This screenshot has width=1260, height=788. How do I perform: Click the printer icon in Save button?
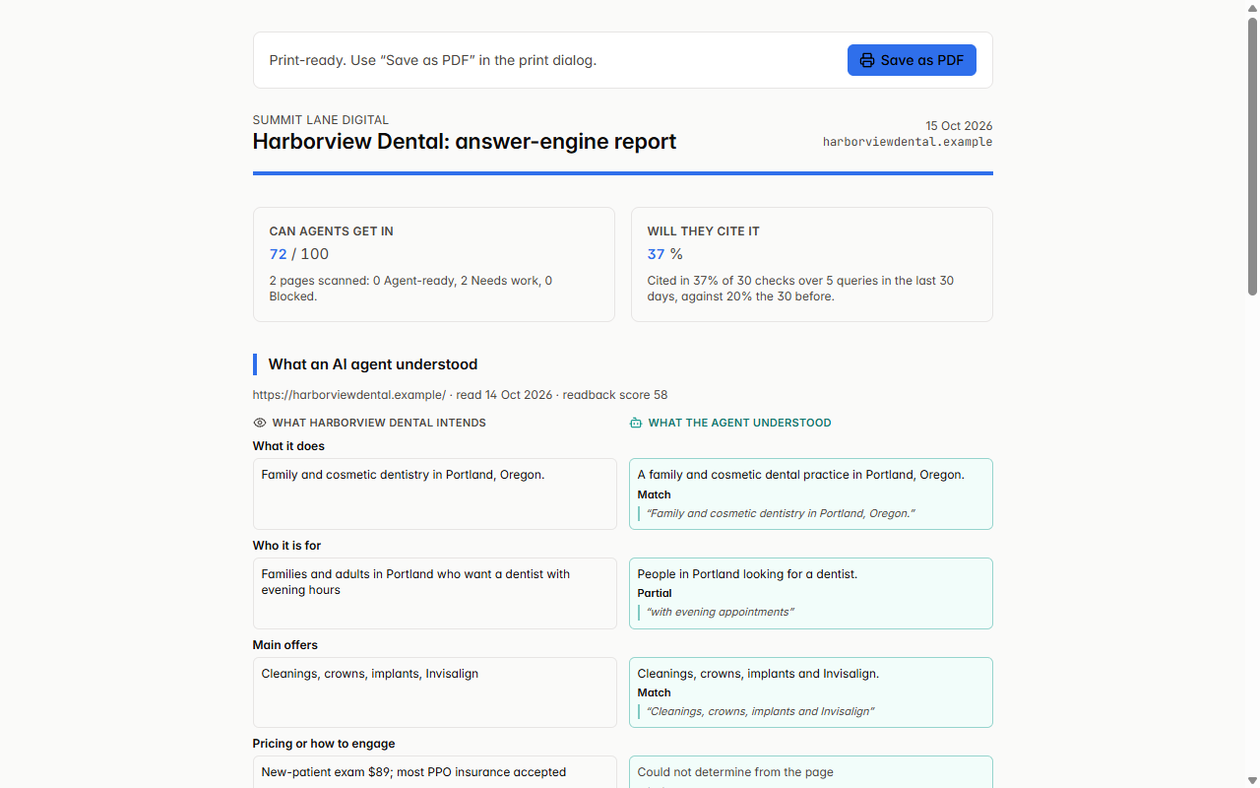[867, 60]
